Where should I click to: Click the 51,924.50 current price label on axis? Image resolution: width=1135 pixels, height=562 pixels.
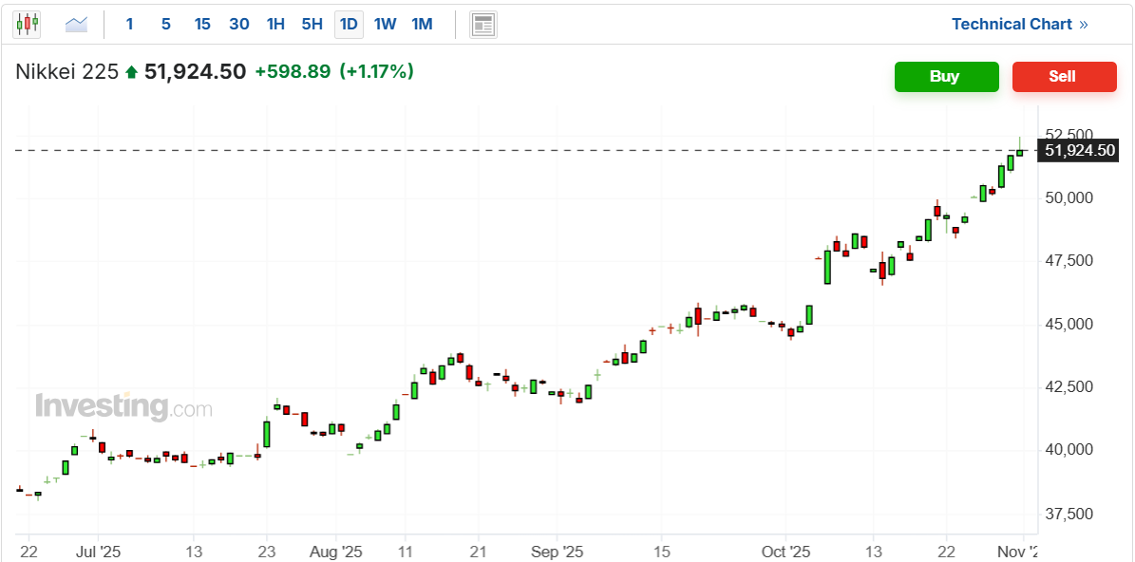[x=1078, y=150]
